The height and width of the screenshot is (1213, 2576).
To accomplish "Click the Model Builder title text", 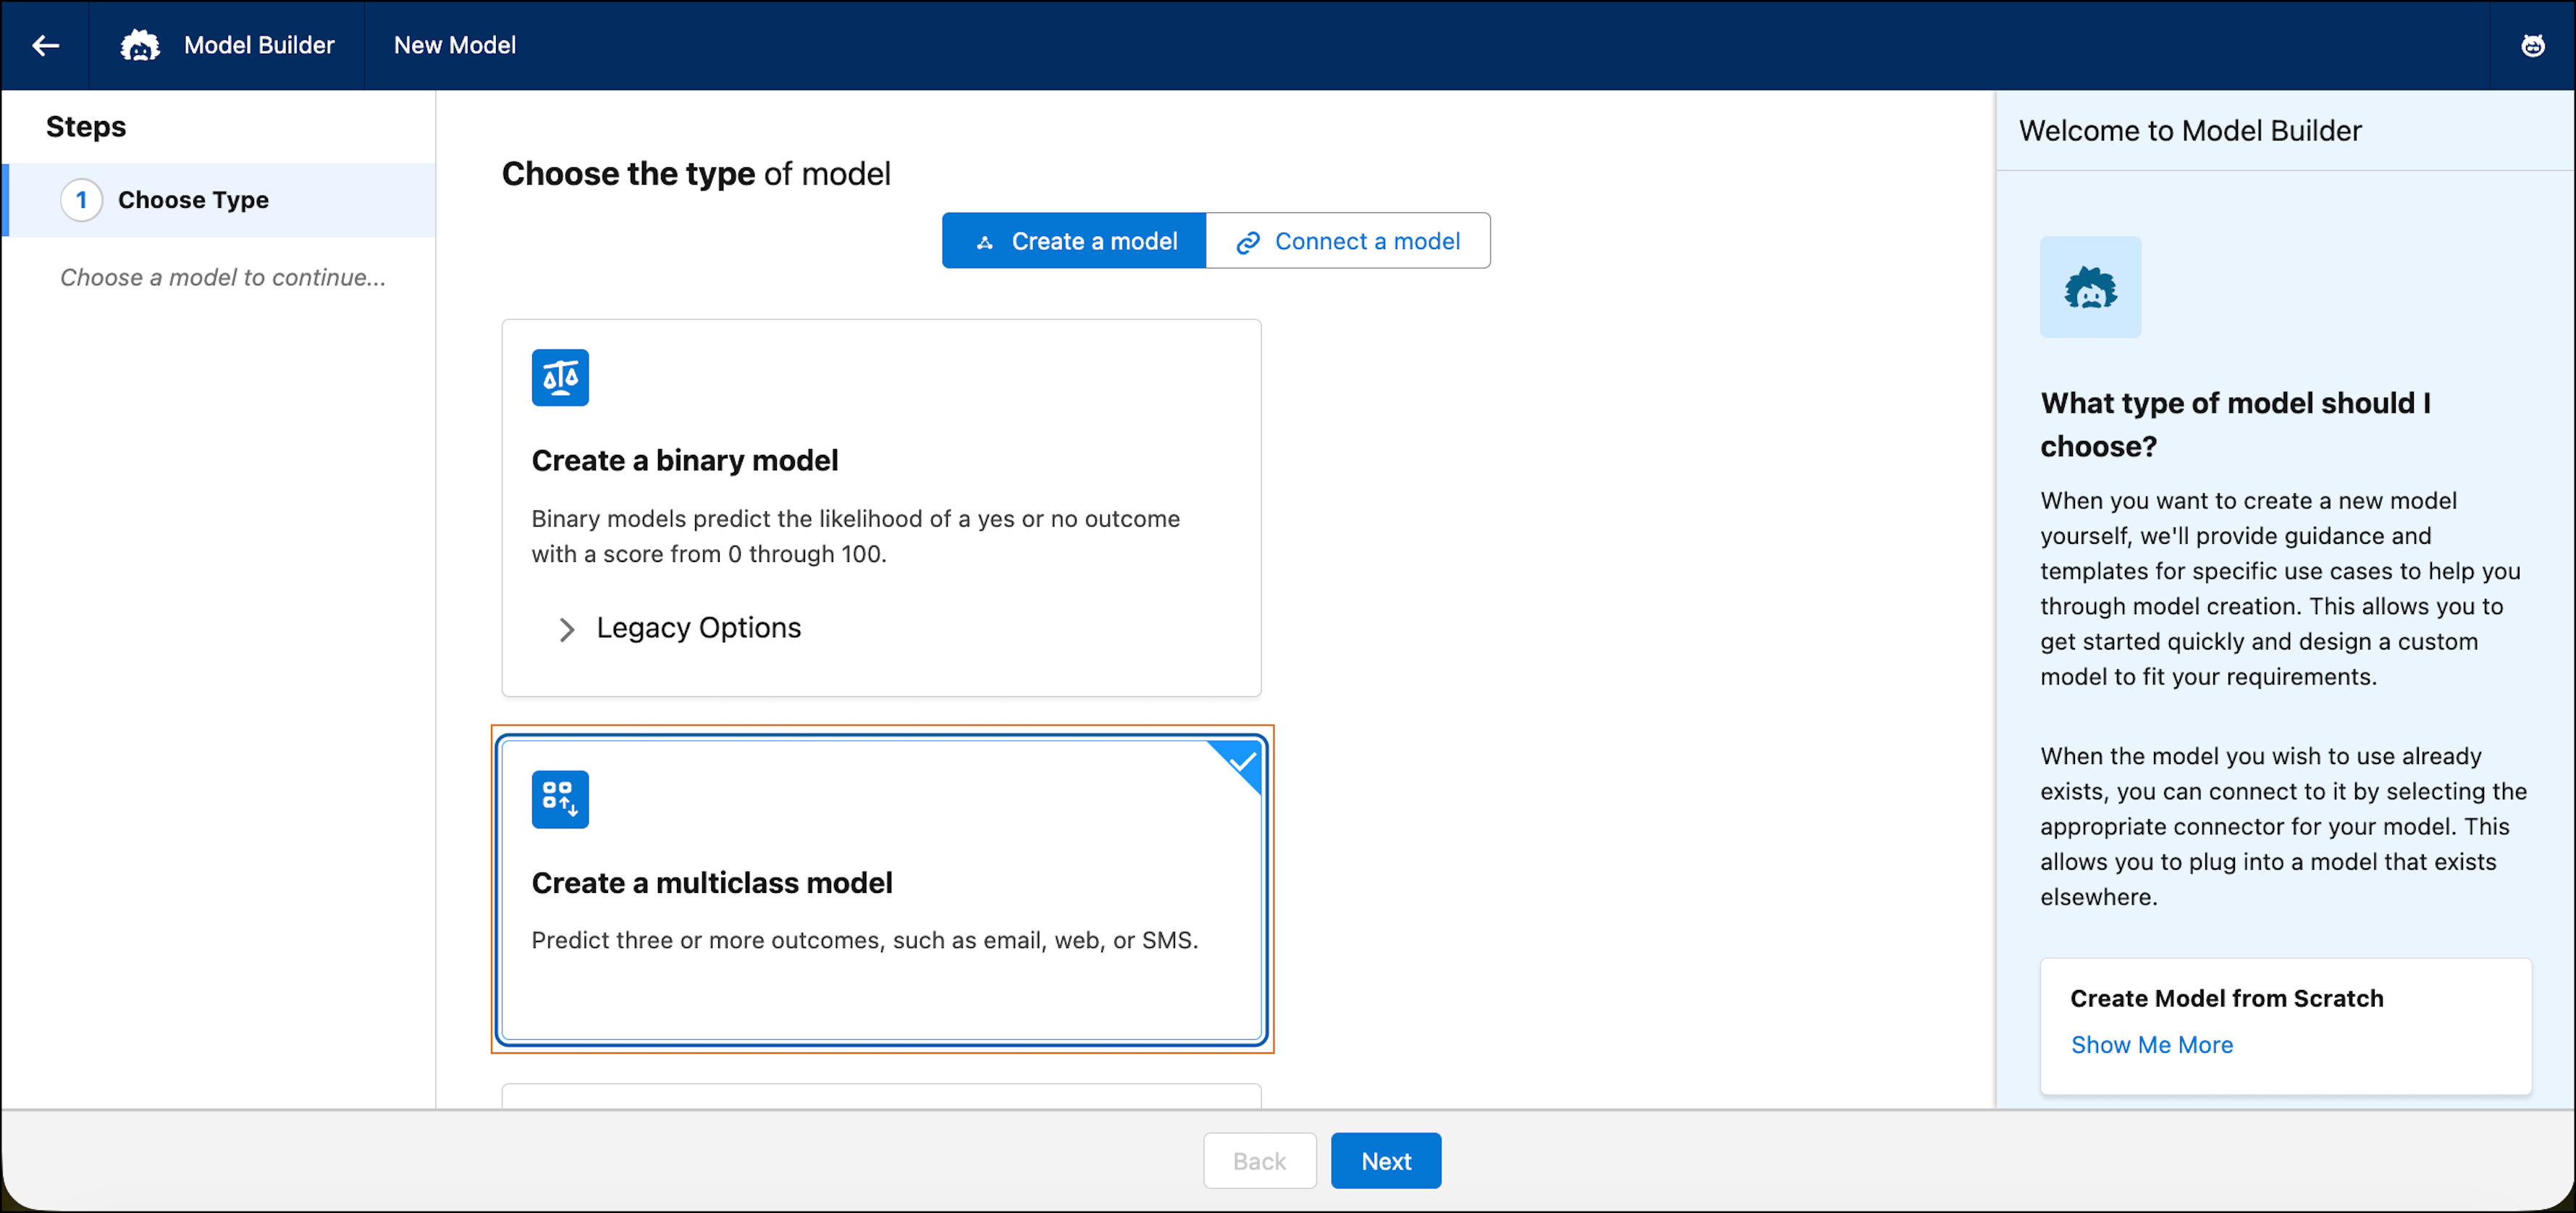I will point(259,45).
